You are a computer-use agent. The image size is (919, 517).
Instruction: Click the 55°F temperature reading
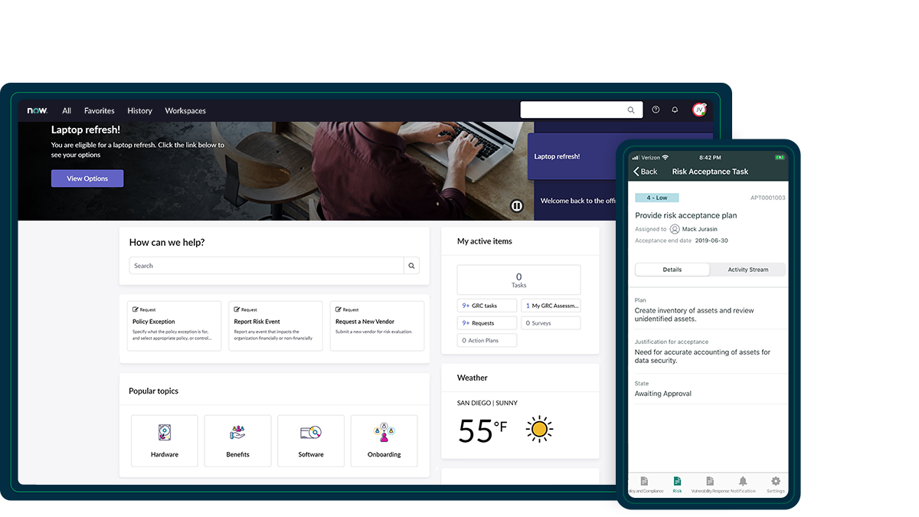click(482, 430)
